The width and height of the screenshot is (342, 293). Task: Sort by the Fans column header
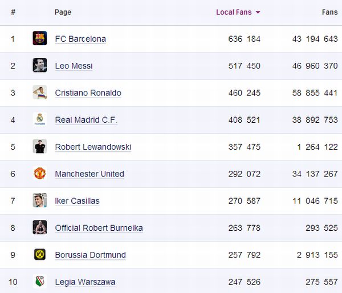coord(329,12)
